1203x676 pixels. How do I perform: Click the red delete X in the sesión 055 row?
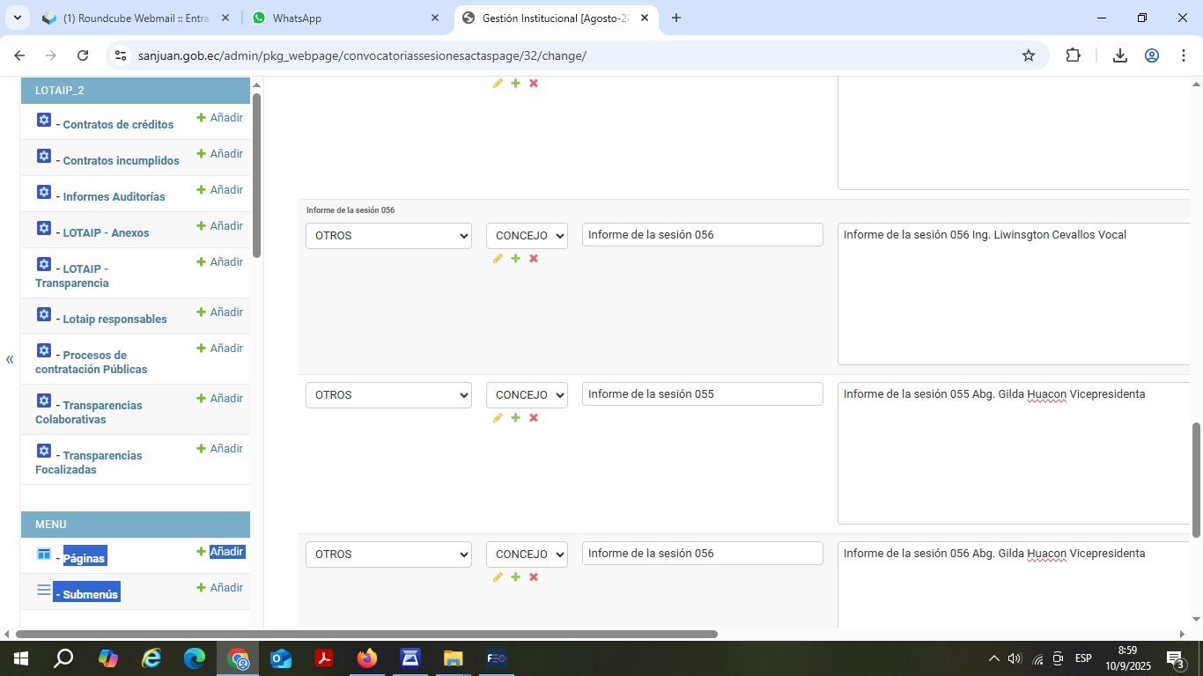(x=534, y=418)
